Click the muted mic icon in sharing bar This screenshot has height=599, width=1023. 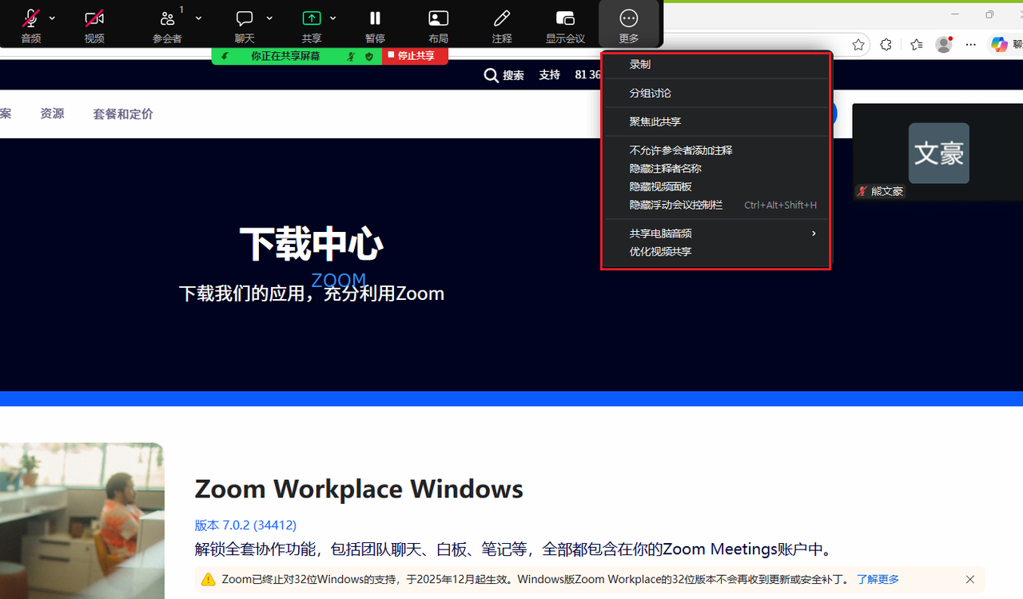(x=351, y=57)
